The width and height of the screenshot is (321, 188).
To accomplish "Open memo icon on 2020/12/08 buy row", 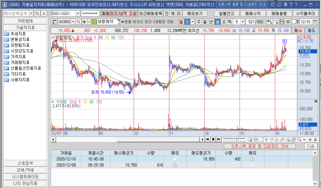I will (x=175, y=165).
